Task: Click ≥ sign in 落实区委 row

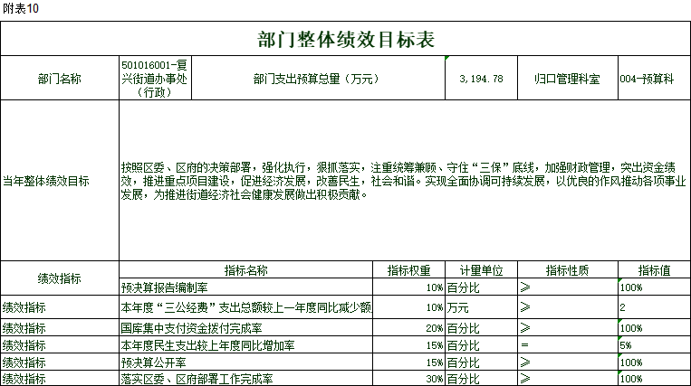Action: (x=525, y=378)
